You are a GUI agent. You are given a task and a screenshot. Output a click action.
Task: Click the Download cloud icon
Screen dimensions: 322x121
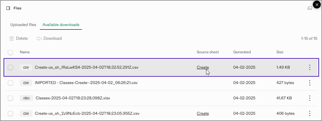tap(39, 39)
